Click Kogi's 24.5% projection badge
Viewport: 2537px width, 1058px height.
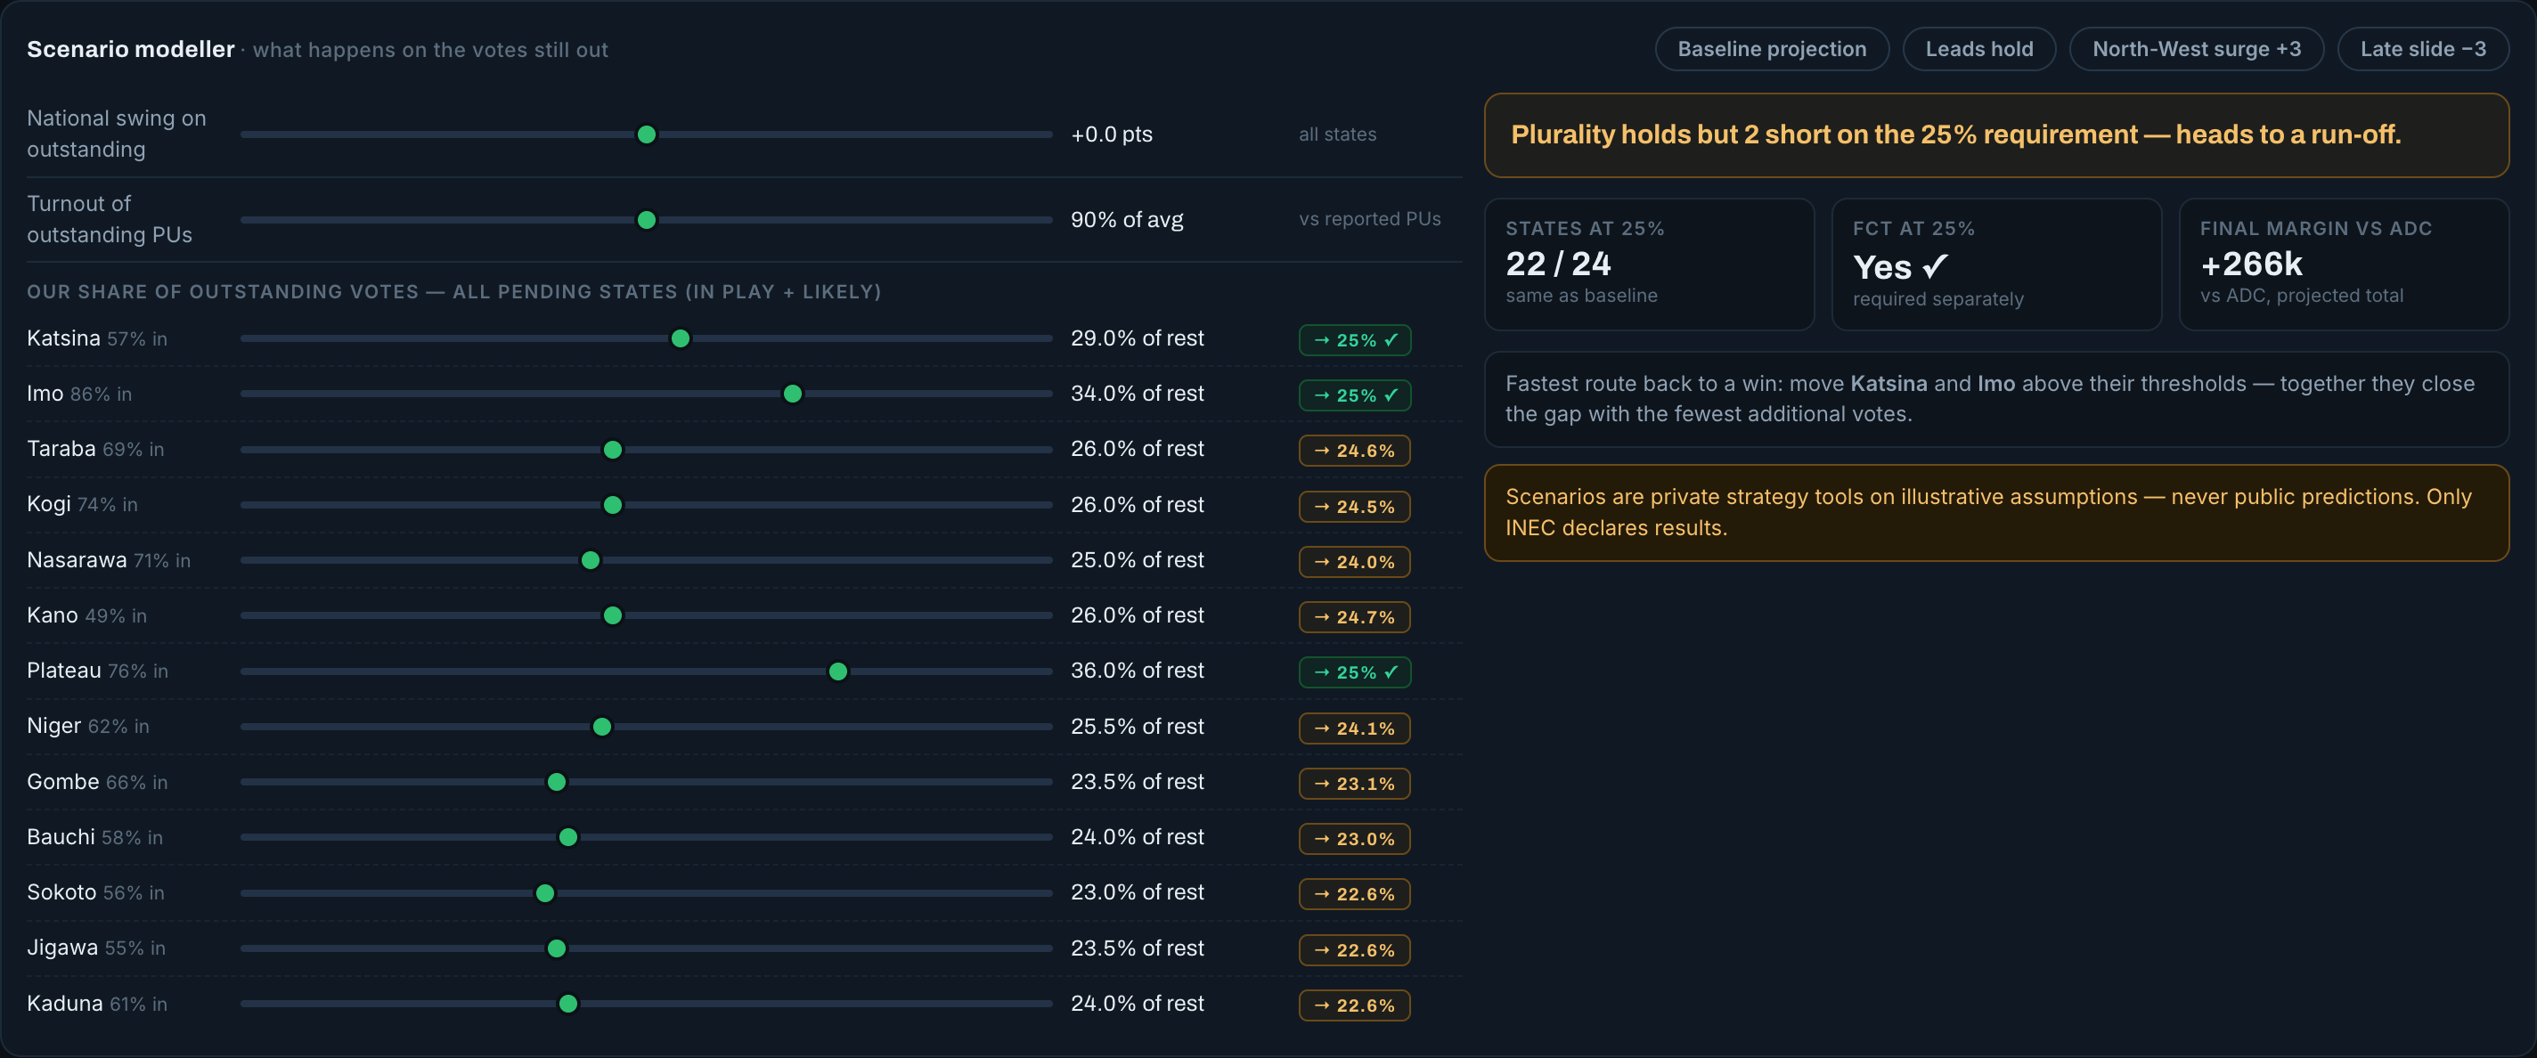point(1354,507)
